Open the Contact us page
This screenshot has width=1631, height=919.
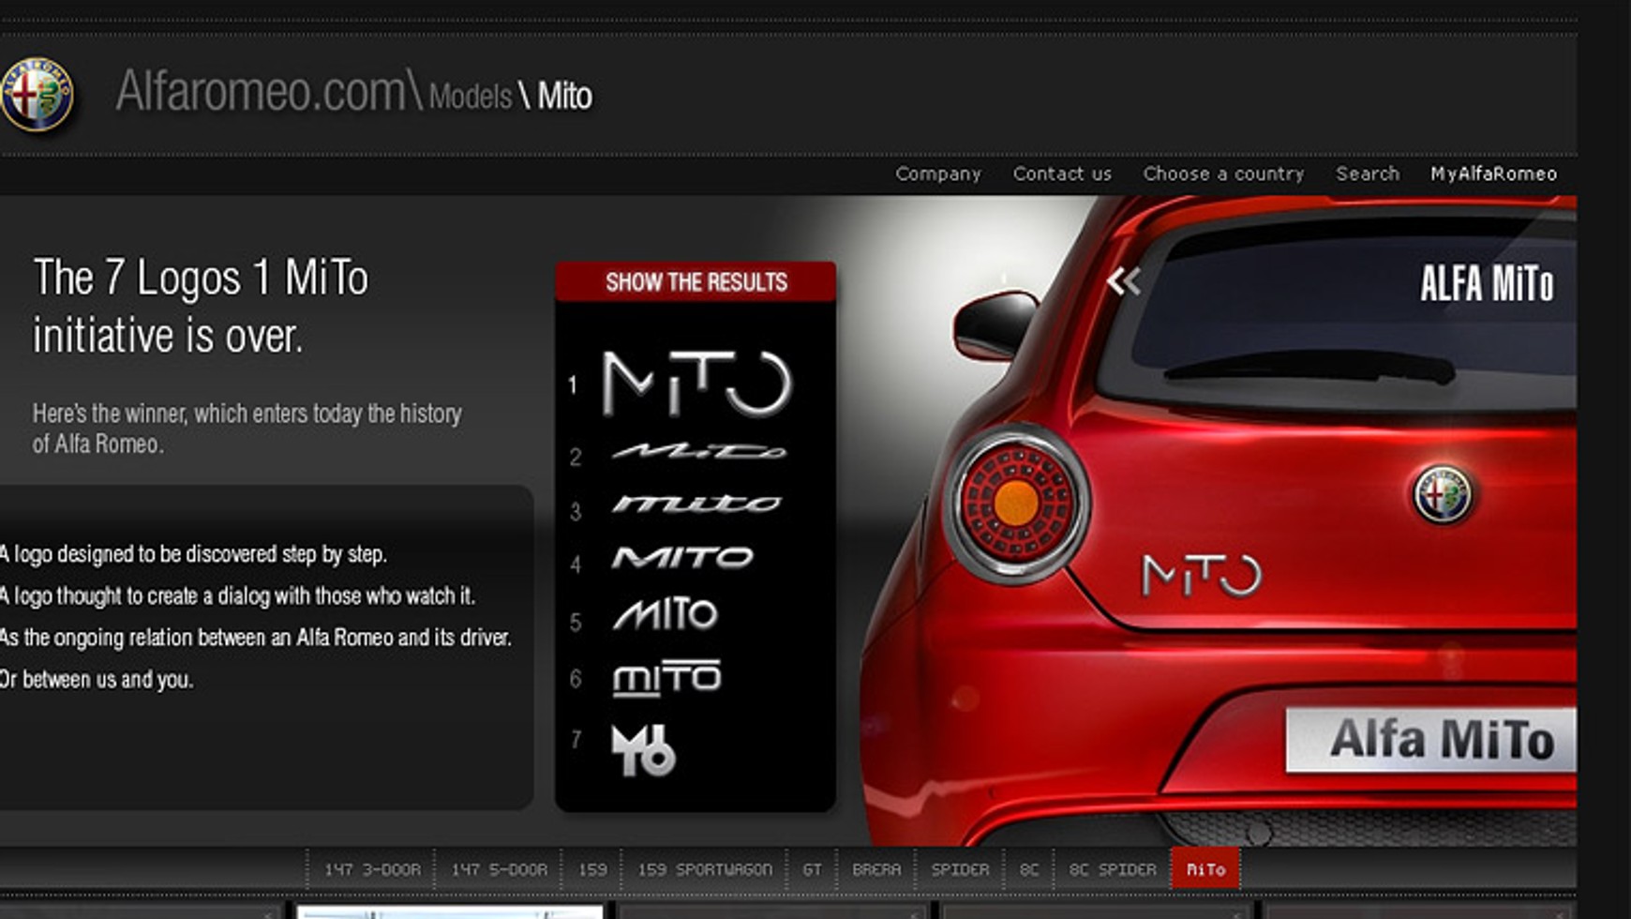[x=1061, y=173]
